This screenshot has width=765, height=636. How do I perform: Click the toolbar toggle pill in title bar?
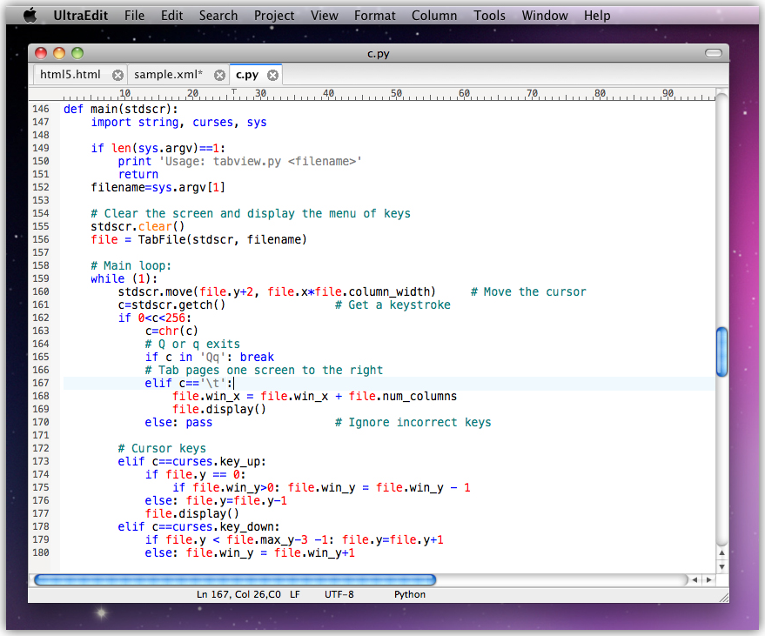713,53
